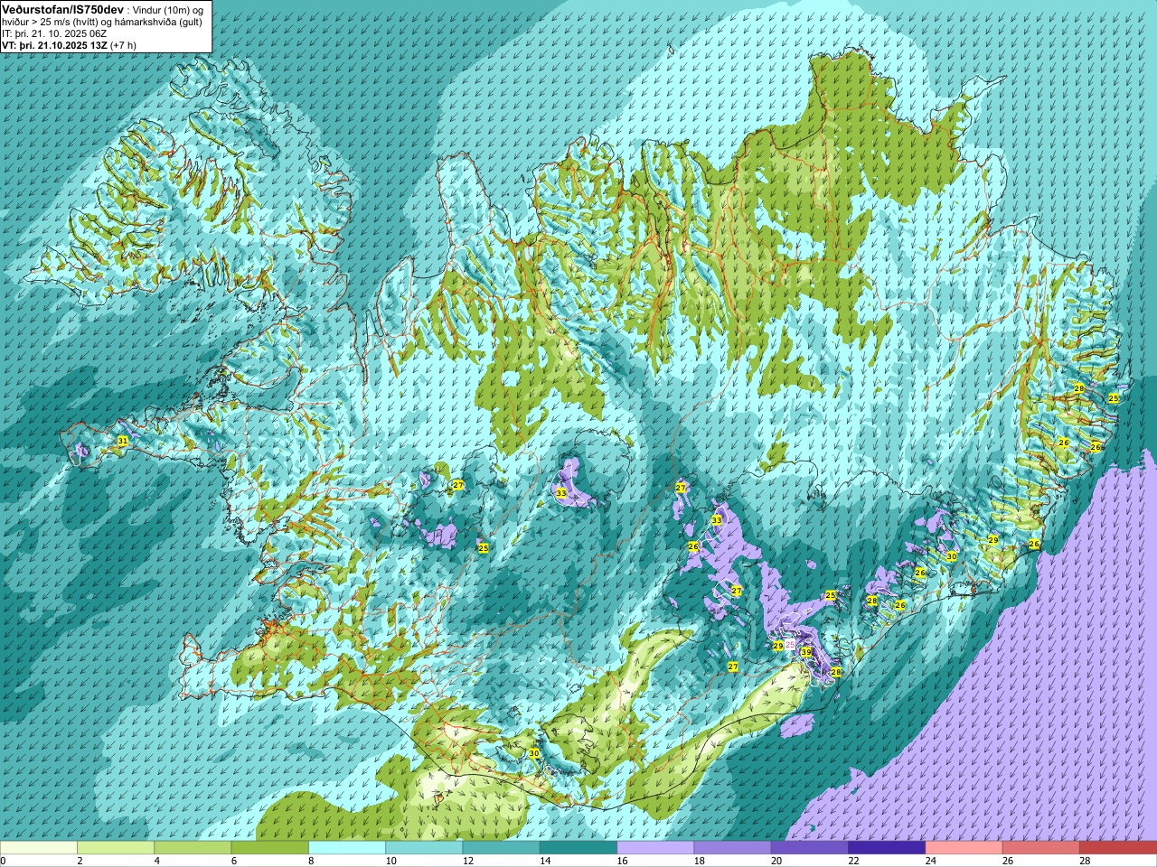
Task: Click the scale tick label '2'
Action: 80,861
